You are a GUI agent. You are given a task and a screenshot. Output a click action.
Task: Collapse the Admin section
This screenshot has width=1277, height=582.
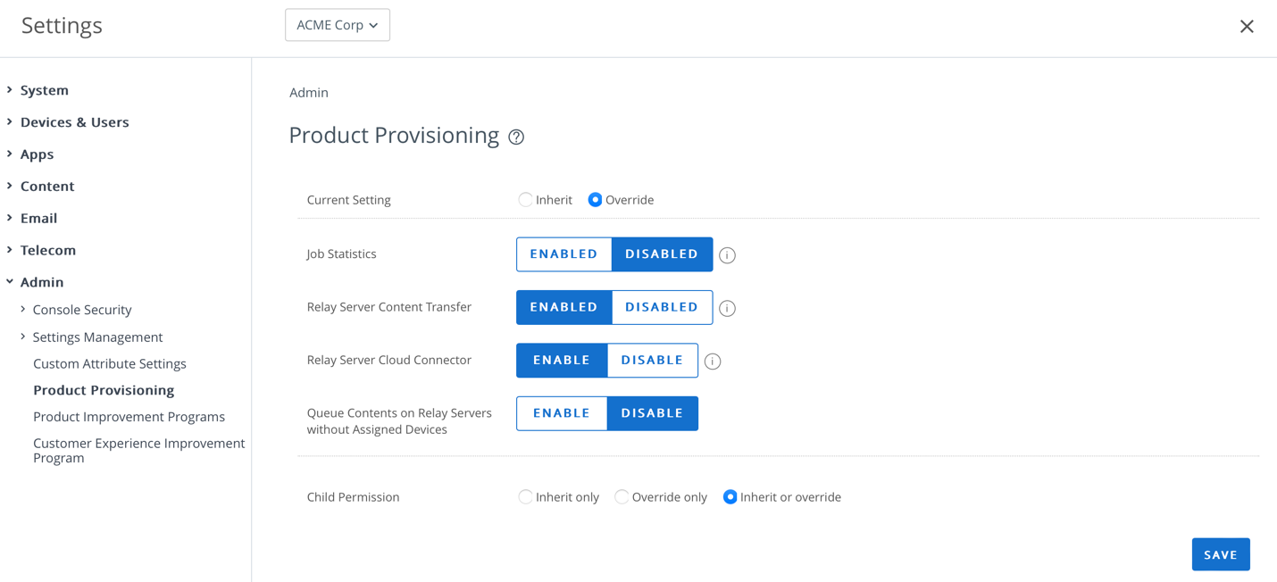(x=41, y=282)
